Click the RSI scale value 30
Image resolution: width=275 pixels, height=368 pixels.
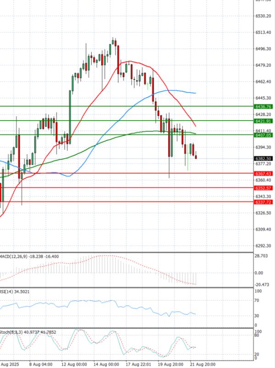[257, 316]
